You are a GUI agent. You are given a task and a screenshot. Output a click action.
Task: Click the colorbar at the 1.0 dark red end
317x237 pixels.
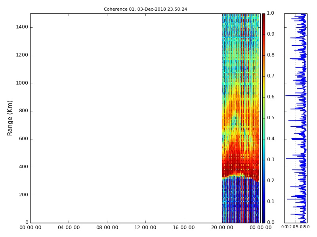[264, 15]
